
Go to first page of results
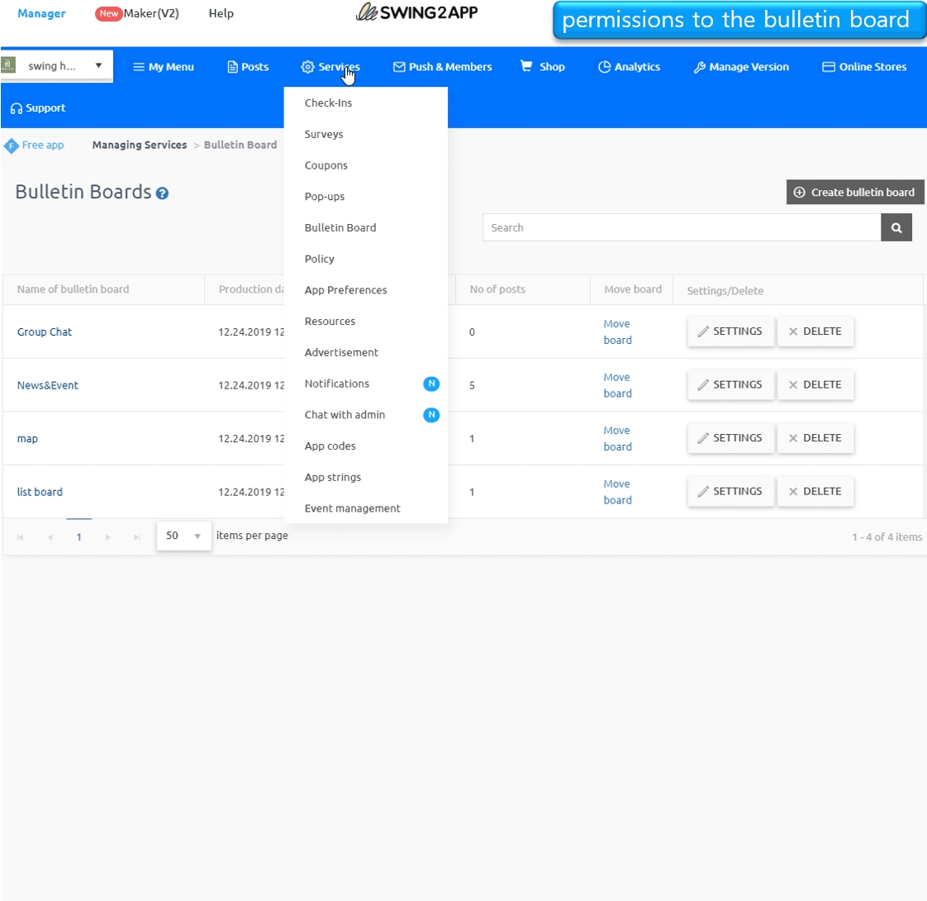20,537
